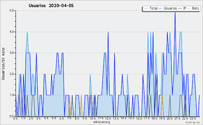This screenshot has height=125, width=203.
Task: Click the '8 h' x-axis label
Action: 77,119
